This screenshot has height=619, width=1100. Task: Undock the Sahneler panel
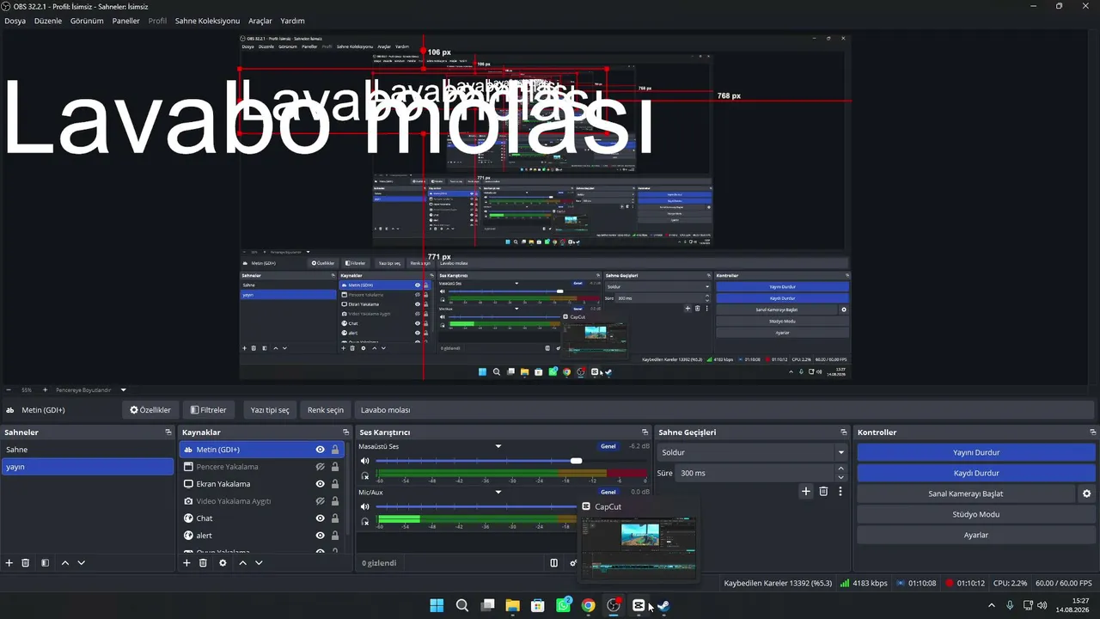168,432
